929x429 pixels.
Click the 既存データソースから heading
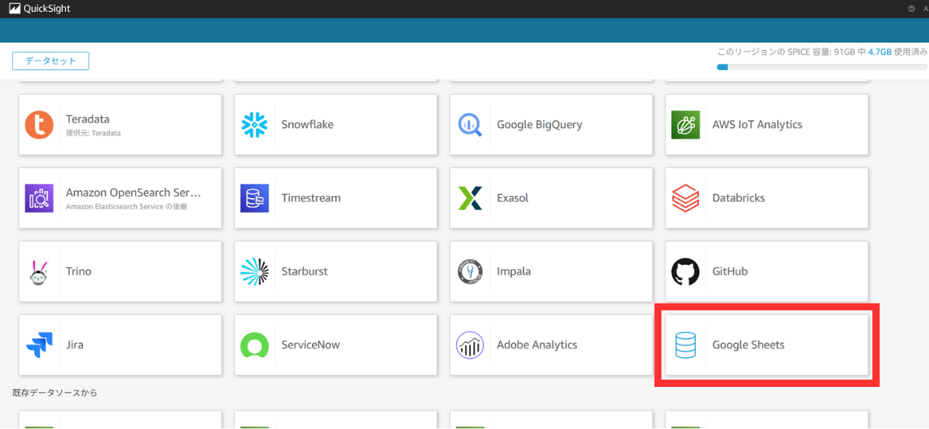click(x=54, y=393)
